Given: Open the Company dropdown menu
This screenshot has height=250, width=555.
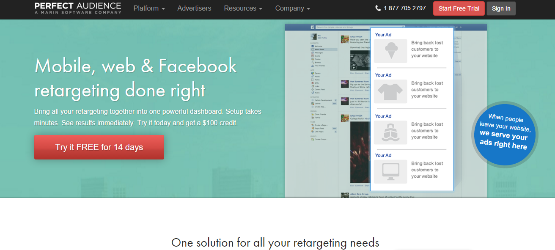Looking at the screenshot, I should pos(292,8).
